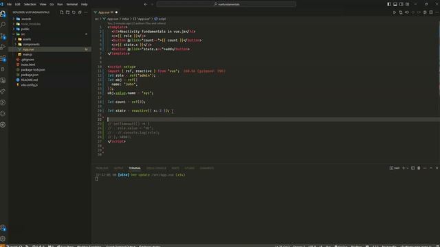This screenshot has height=247, width=440.
Task: Open the Help menu
Action: (x=84, y=4)
